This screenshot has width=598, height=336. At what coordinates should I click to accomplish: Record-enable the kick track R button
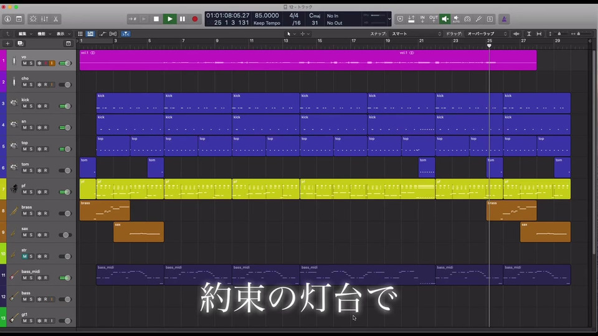45,106
